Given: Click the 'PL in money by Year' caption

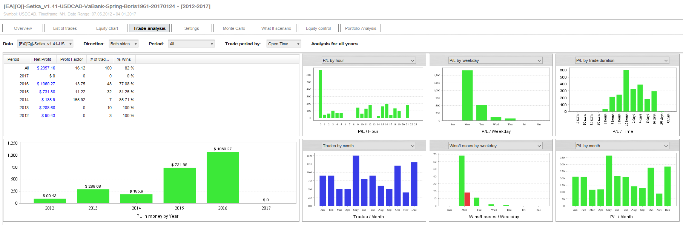Looking at the screenshot, I should point(157,216).
